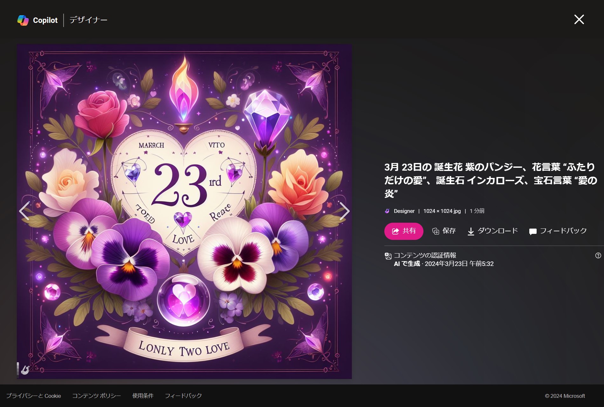
Task: Close the image viewer with X
Action: click(x=579, y=19)
